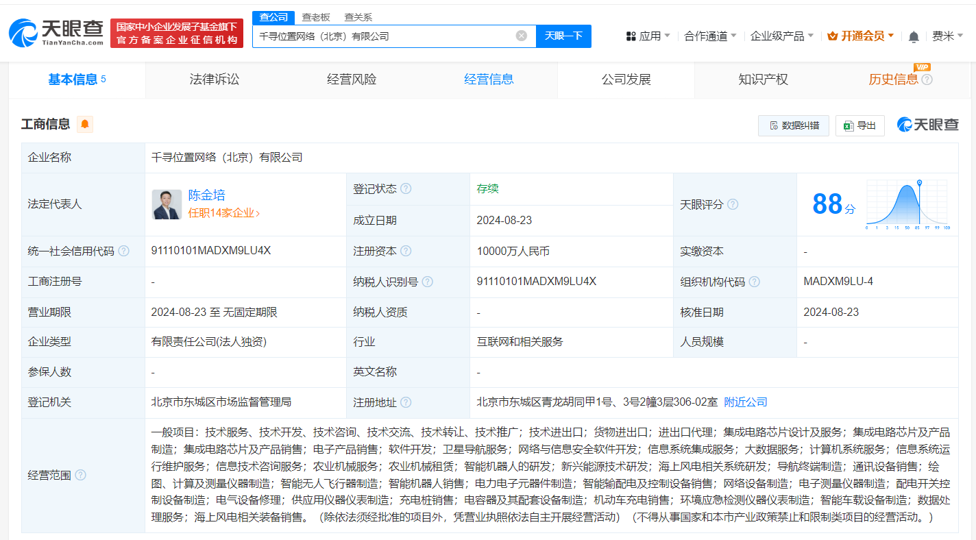Click help icon next to 经营范围
The image size is (976, 540).
click(80, 476)
